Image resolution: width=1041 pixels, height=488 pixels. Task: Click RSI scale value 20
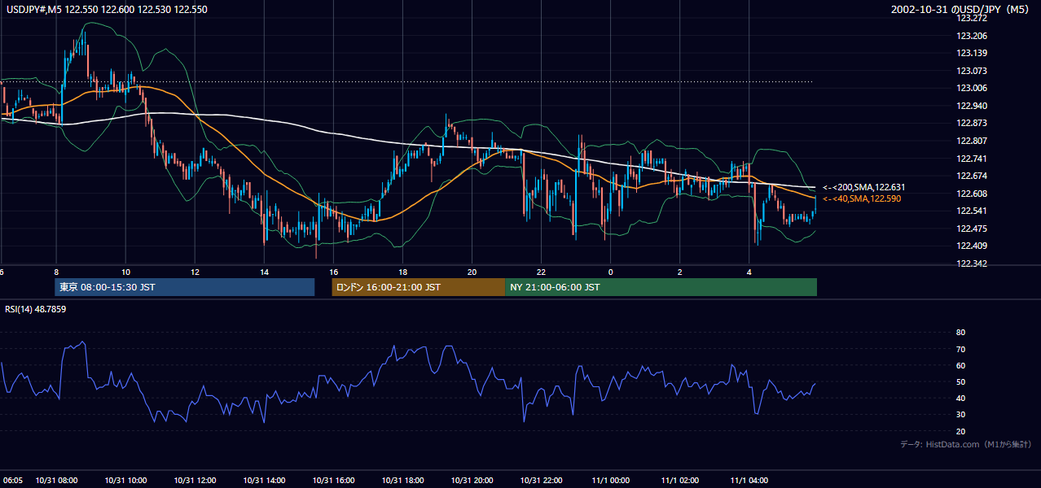(x=960, y=431)
